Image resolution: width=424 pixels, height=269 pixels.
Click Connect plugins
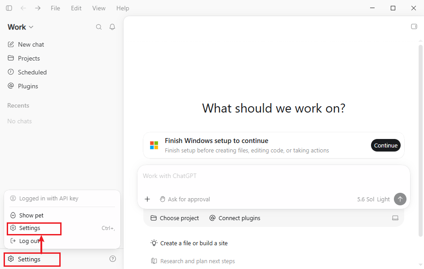[x=235, y=218]
